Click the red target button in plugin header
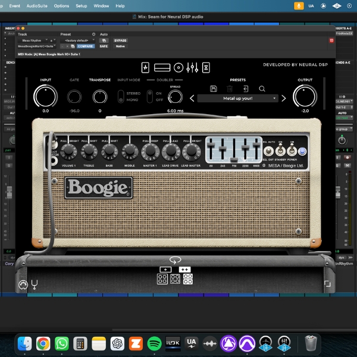Image resolution: width=357 pixels, height=357 pixels. click(x=331, y=40)
